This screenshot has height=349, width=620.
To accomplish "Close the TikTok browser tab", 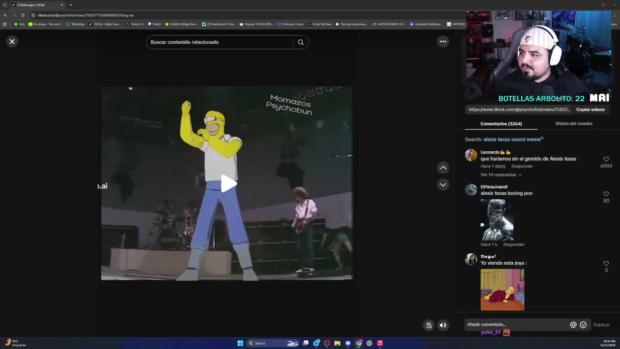I will tap(62, 5).
